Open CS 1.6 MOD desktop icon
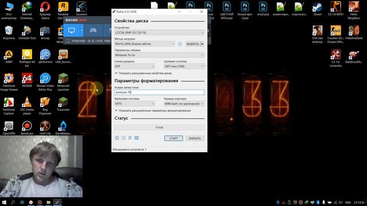Image resolution: width=367 pixels, height=206 pixels. [x=335, y=9]
